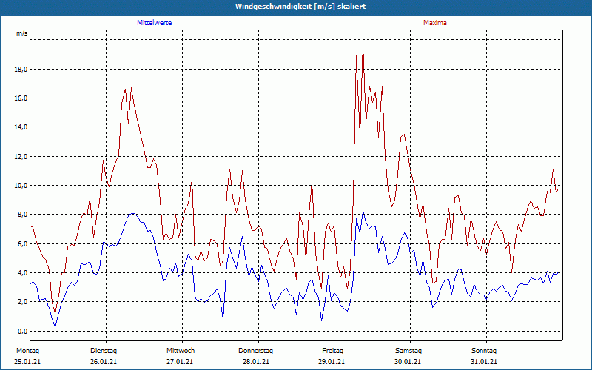Click the 30.01.21 date label
Image resolution: width=592 pixels, height=370 pixels.
[408, 362]
